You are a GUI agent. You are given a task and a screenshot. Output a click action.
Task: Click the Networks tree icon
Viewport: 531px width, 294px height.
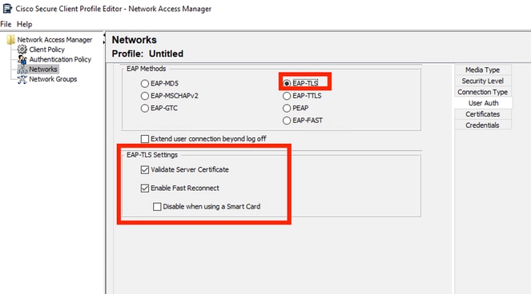(22, 70)
